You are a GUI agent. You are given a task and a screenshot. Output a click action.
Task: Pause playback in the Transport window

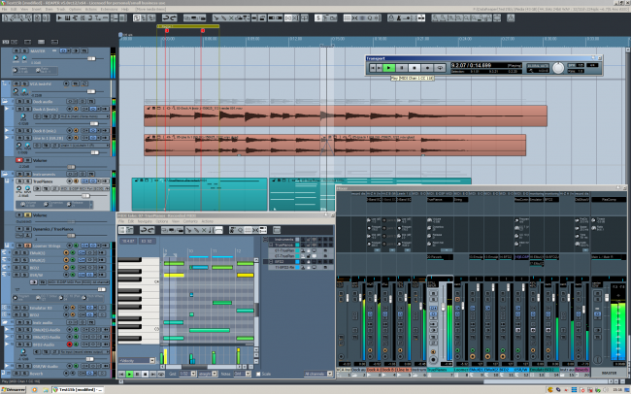click(x=401, y=68)
